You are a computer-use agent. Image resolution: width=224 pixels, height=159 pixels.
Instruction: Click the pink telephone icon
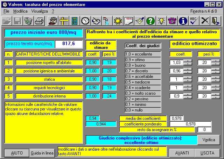click(172, 21)
